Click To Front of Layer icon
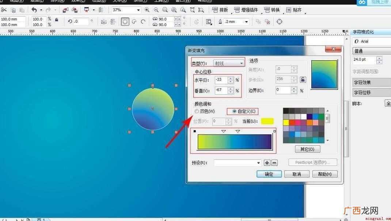The width and height of the screenshot is (391, 221). tap(258, 22)
